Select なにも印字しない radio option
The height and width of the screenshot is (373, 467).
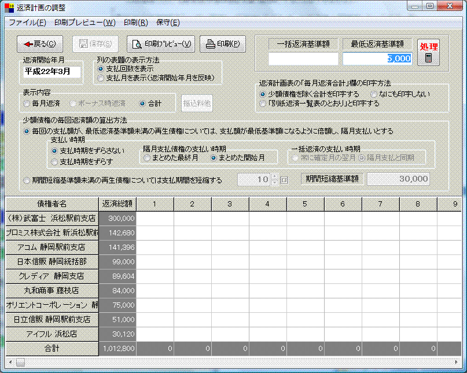coord(373,94)
